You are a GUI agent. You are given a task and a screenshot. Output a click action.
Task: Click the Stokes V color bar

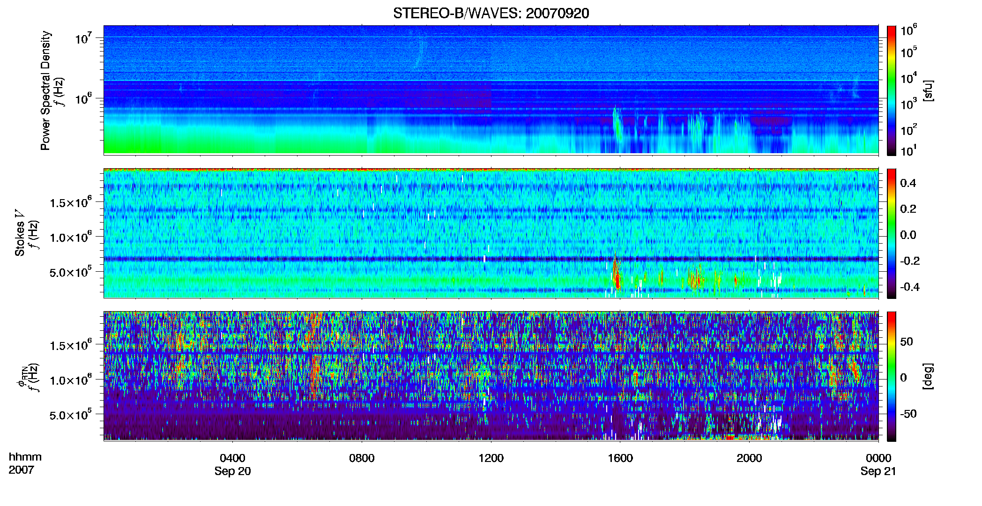click(x=892, y=233)
